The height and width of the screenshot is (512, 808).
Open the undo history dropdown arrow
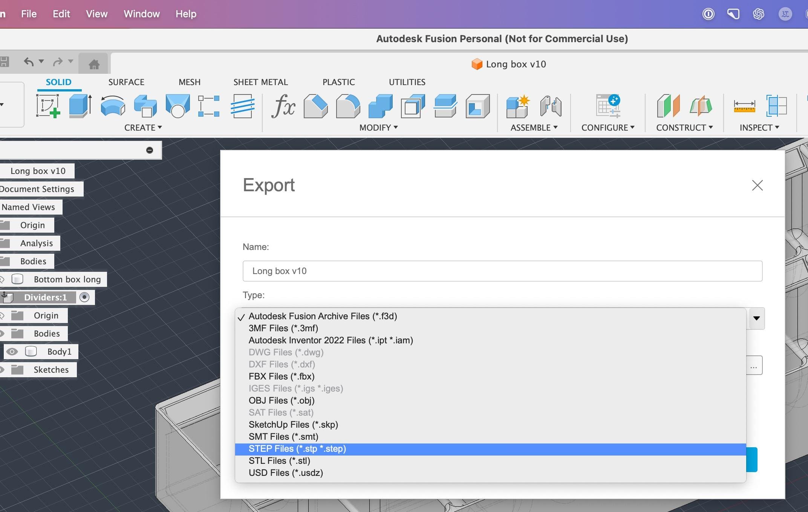(x=41, y=61)
